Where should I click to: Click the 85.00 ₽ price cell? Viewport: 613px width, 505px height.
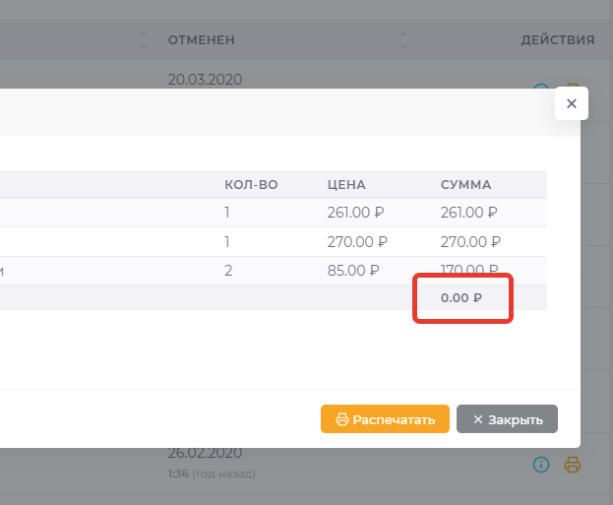point(353,270)
